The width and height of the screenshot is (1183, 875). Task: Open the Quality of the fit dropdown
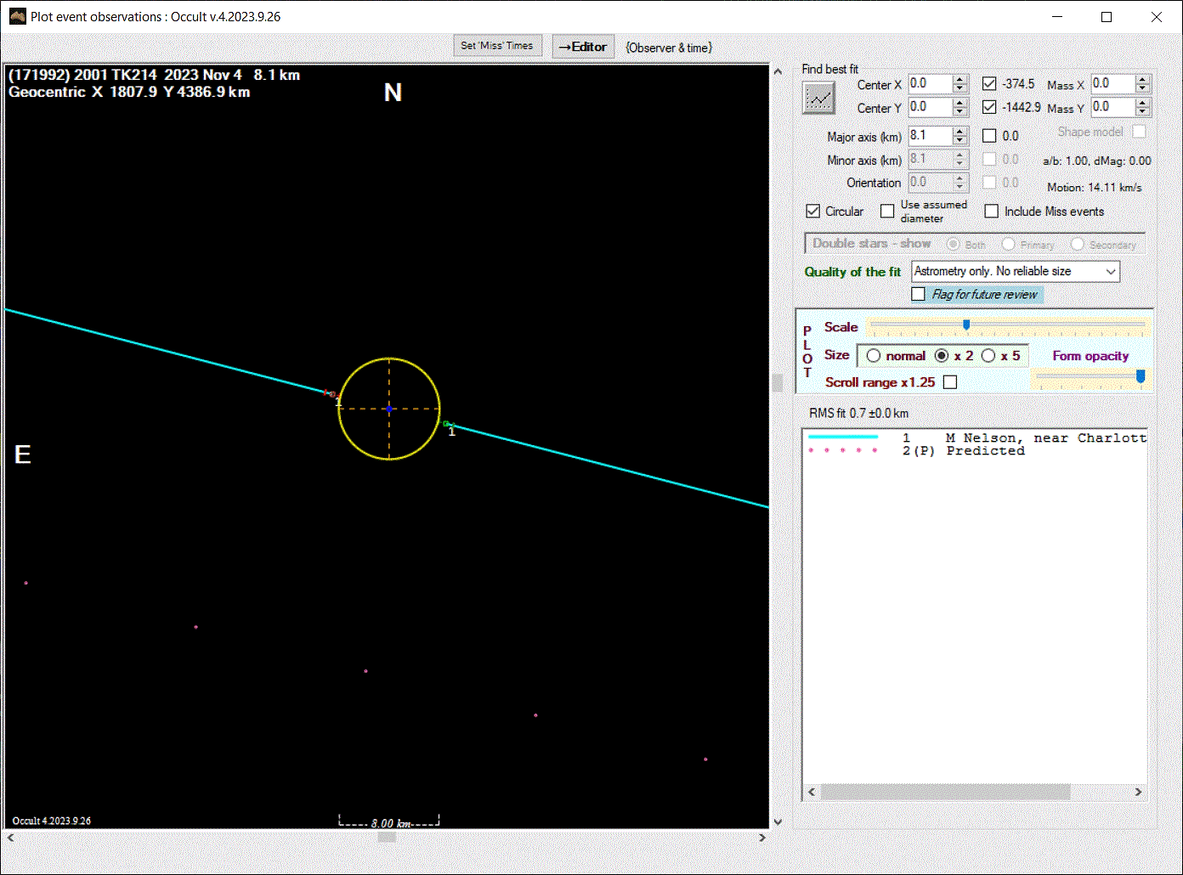1110,272
